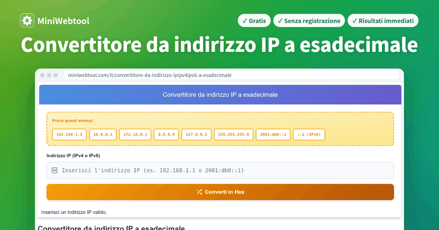This screenshot has width=439, height=230.
Task: Choose the 8.8.8.8 example address
Action: [x=166, y=134]
